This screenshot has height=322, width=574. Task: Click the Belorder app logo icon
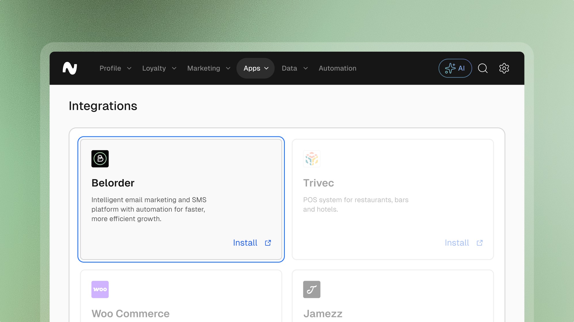pyautogui.click(x=100, y=159)
